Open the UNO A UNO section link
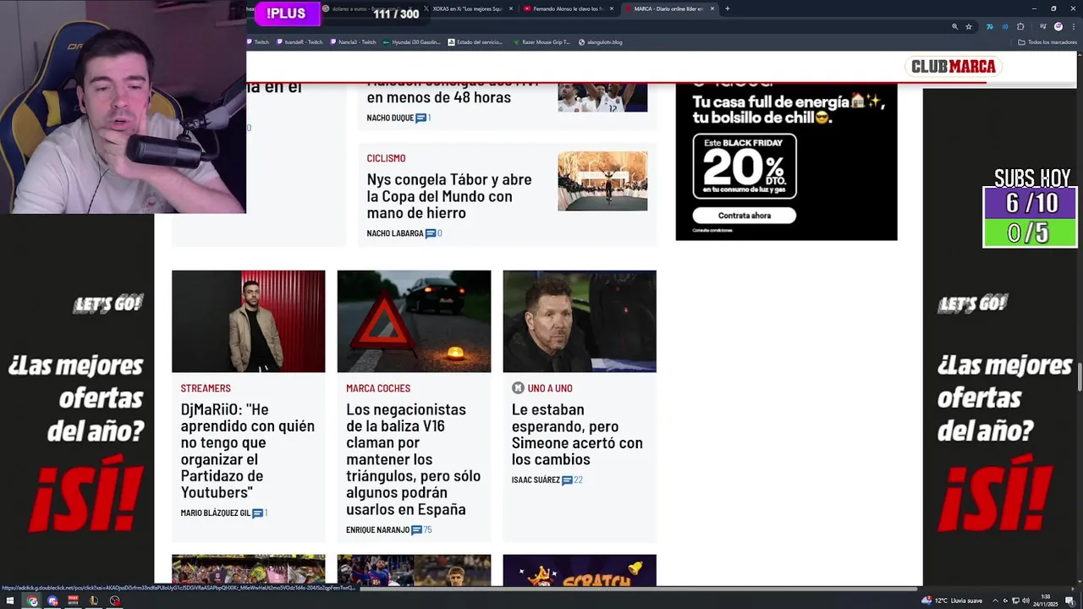 click(550, 388)
